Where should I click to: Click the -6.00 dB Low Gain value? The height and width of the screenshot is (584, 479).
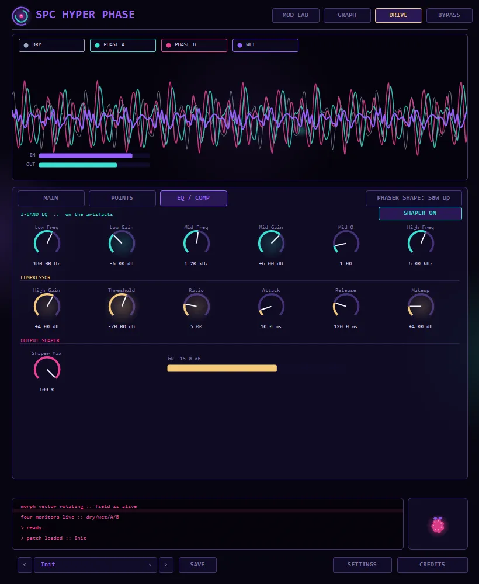[122, 264]
